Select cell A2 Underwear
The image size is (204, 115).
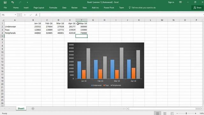click(x=15, y=27)
